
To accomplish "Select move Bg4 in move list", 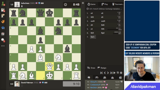I will click(103, 33).
